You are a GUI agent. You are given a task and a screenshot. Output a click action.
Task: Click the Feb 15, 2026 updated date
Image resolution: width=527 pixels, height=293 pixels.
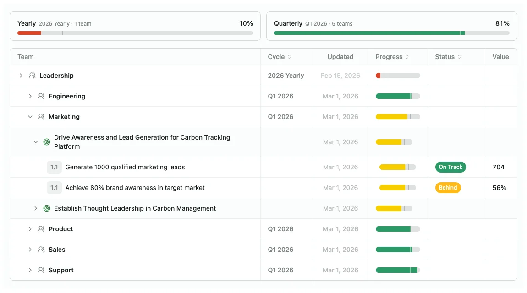coord(340,76)
